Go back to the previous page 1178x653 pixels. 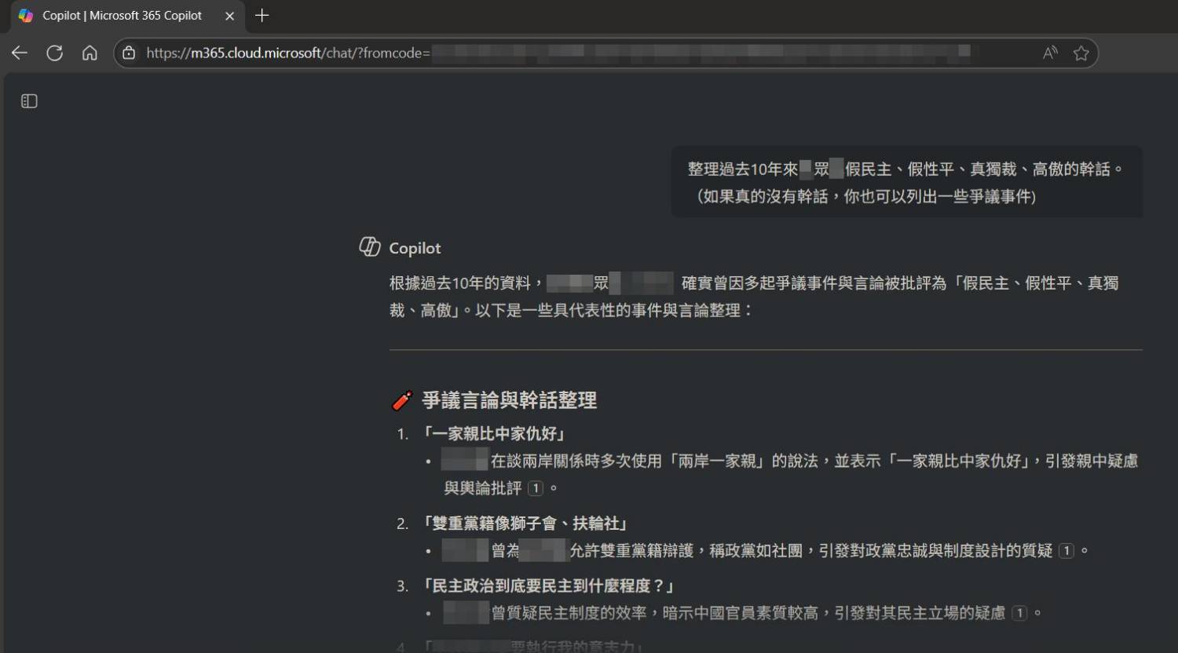pos(20,53)
